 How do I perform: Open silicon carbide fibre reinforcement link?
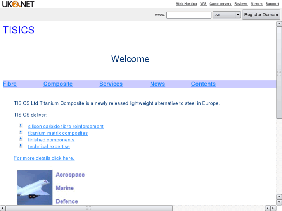[66, 127]
